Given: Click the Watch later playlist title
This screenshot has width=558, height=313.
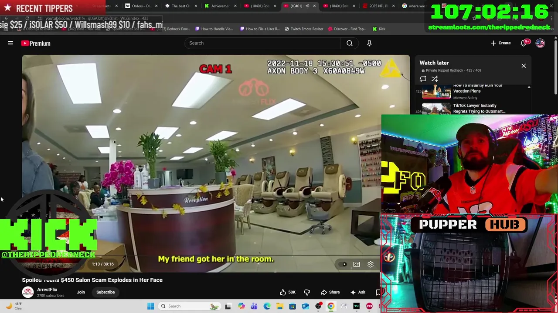Looking at the screenshot, I should (434, 63).
